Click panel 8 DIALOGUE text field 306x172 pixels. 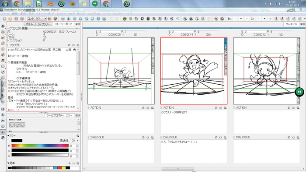194,151
